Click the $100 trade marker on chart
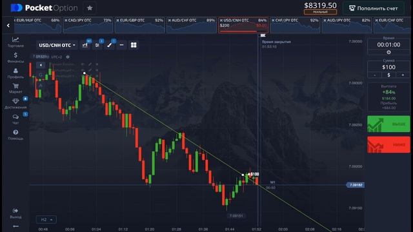This screenshot has width=413, height=232. (254, 174)
